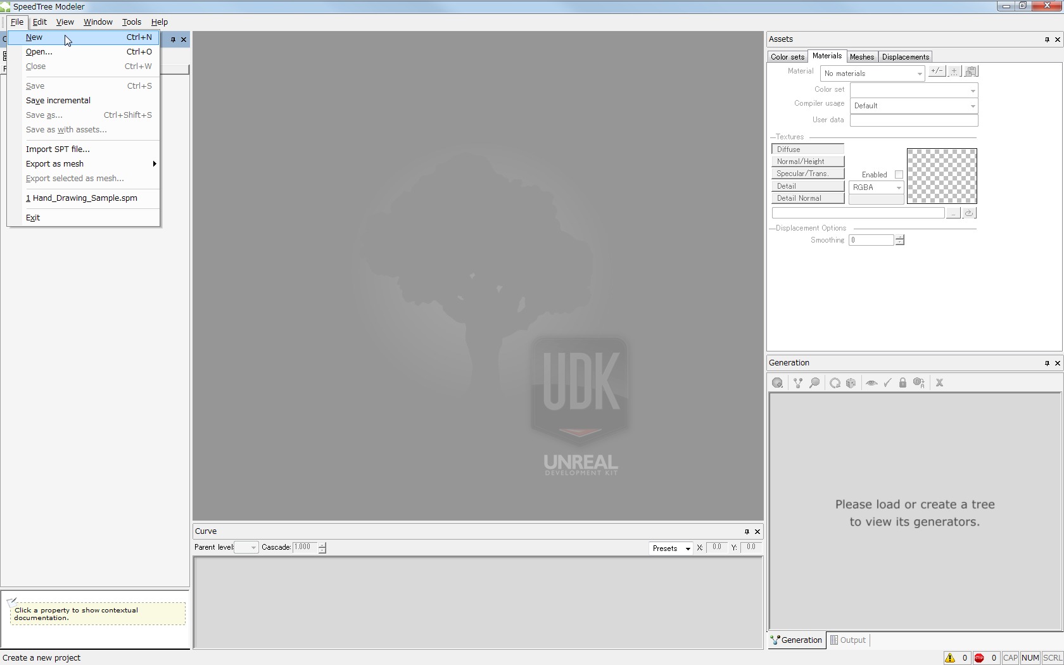Viewport: 1064px width, 665px height.
Task: Pin the Assets panel with the pushpin icon
Action: [x=1047, y=39]
